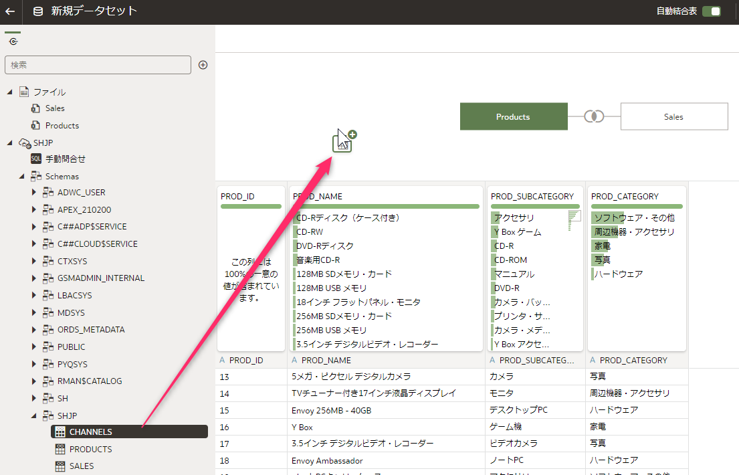Open the join icon between Products and Sales
The height and width of the screenshot is (475, 739).
pyautogui.click(x=594, y=116)
